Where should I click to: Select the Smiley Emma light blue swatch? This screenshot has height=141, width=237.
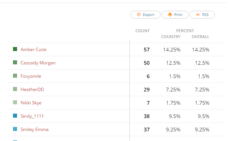[15, 129]
